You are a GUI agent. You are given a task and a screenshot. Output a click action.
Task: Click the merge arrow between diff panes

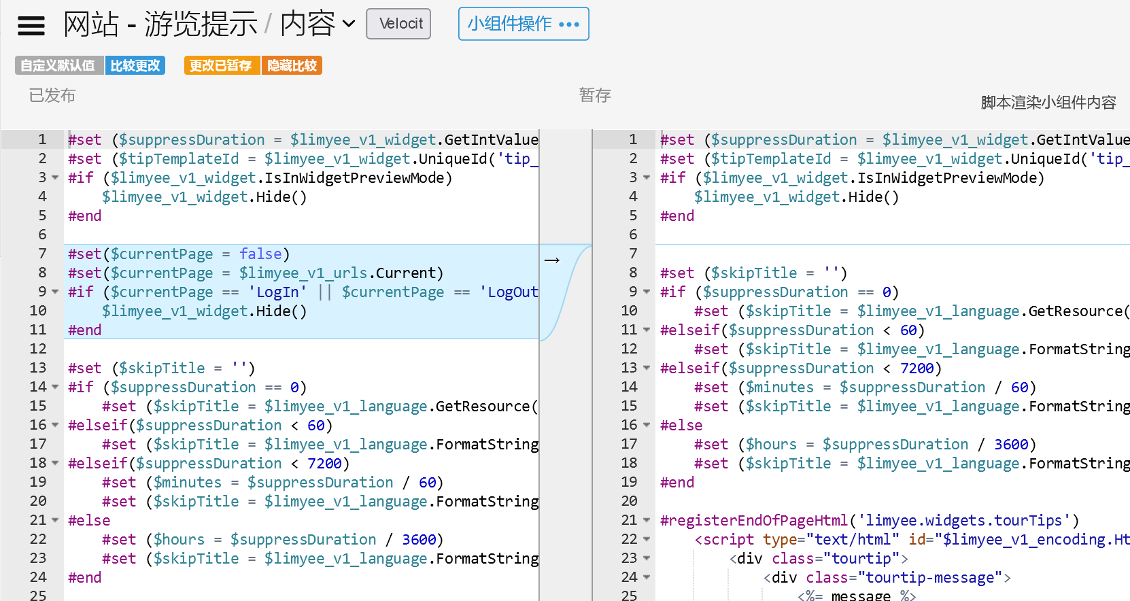tap(552, 260)
